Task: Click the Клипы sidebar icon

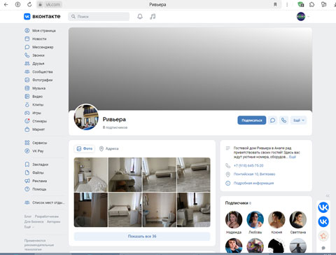Action: click(27, 104)
